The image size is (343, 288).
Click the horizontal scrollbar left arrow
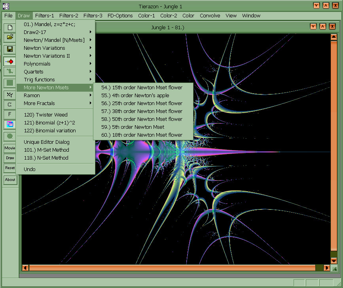coord(25,268)
